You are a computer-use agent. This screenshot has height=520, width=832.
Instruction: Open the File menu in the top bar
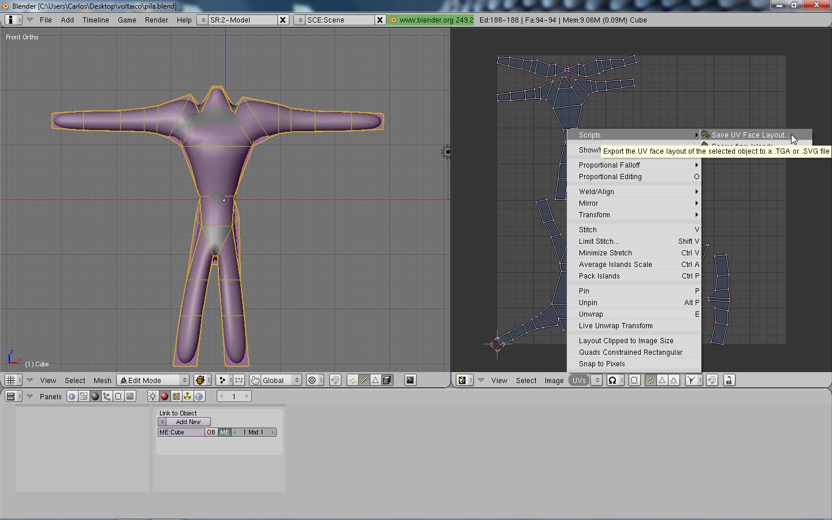[46, 20]
